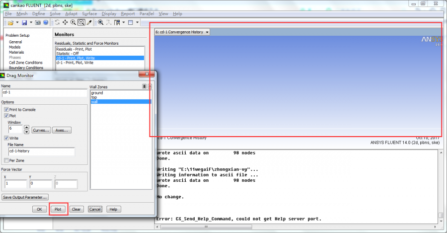Toggle the Plot checkbox in Options
Screen dimensions: 447x233
(6, 116)
